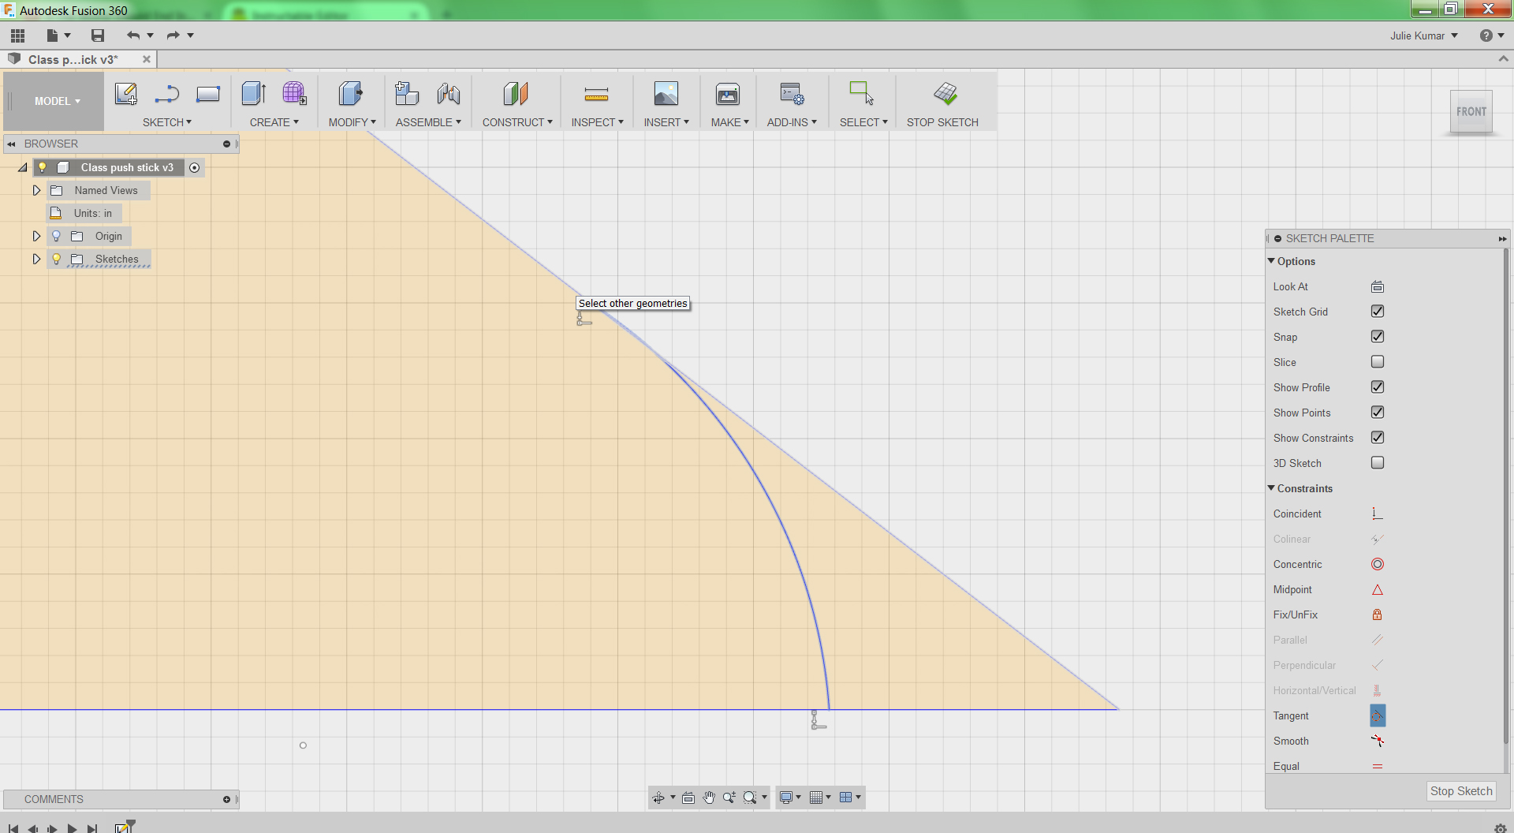Image resolution: width=1514 pixels, height=833 pixels.
Task: Collapse the BROWSER panel arrows
Action: (x=12, y=144)
